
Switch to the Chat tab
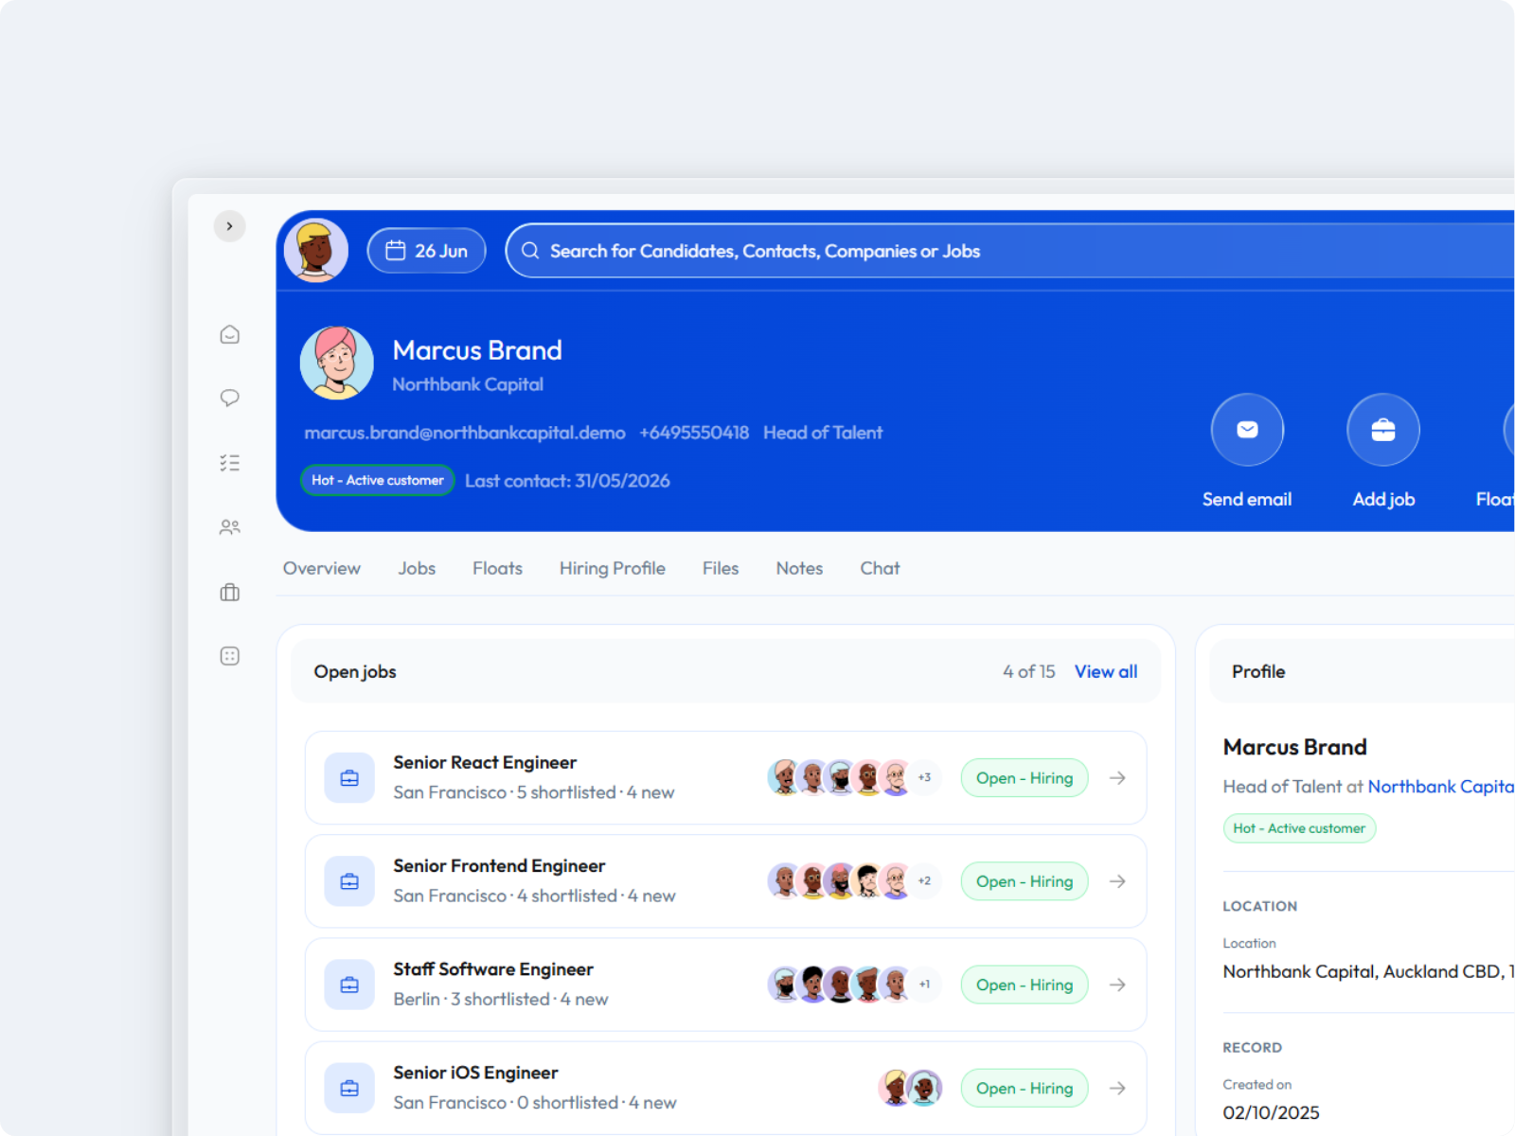[x=880, y=568]
